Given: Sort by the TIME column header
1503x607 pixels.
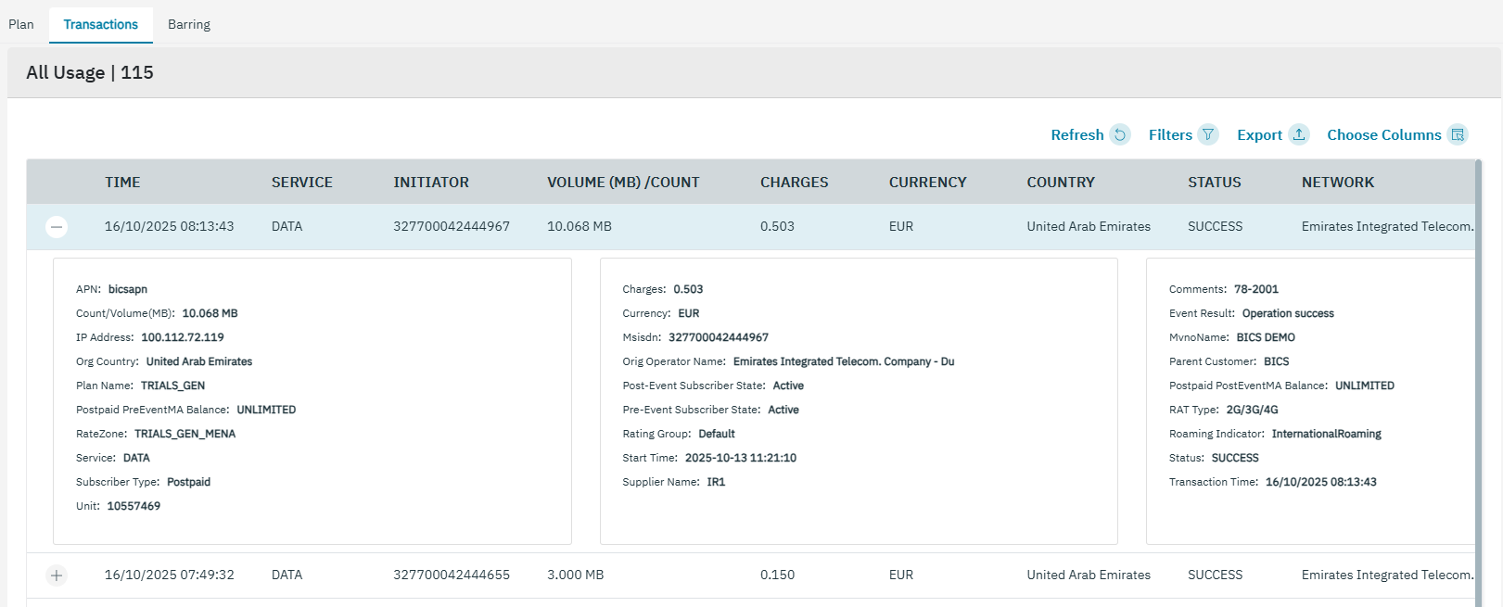Looking at the screenshot, I should coord(122,183).
